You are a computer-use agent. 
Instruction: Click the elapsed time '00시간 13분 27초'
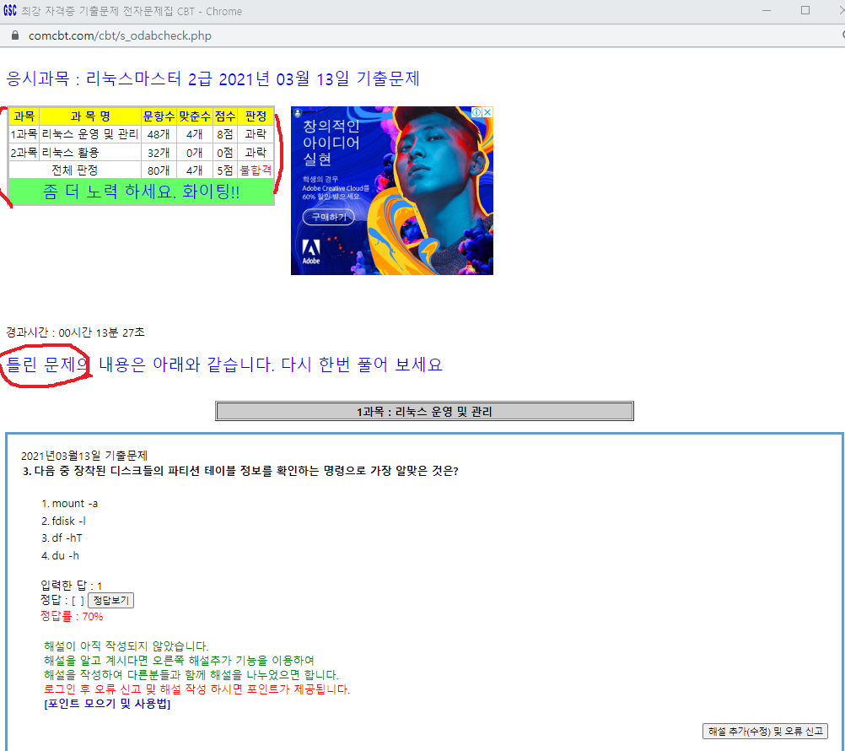coord(101,332)
